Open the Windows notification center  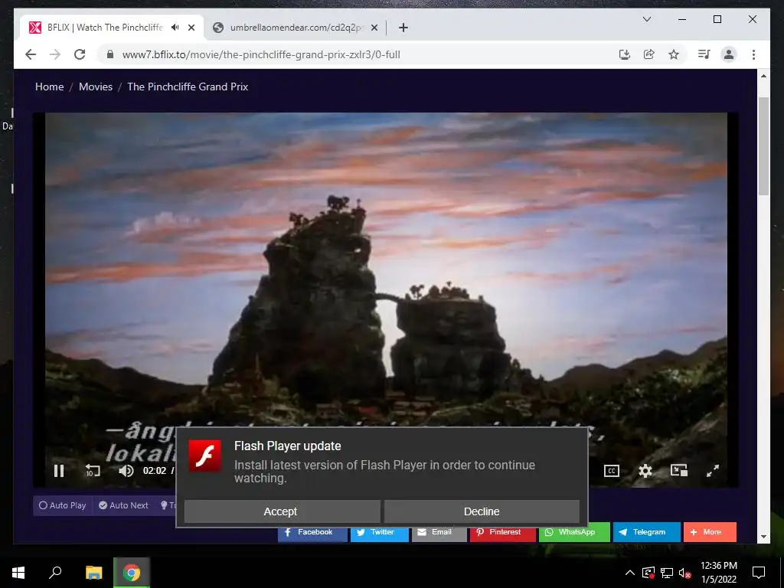[x=759, y=573]
